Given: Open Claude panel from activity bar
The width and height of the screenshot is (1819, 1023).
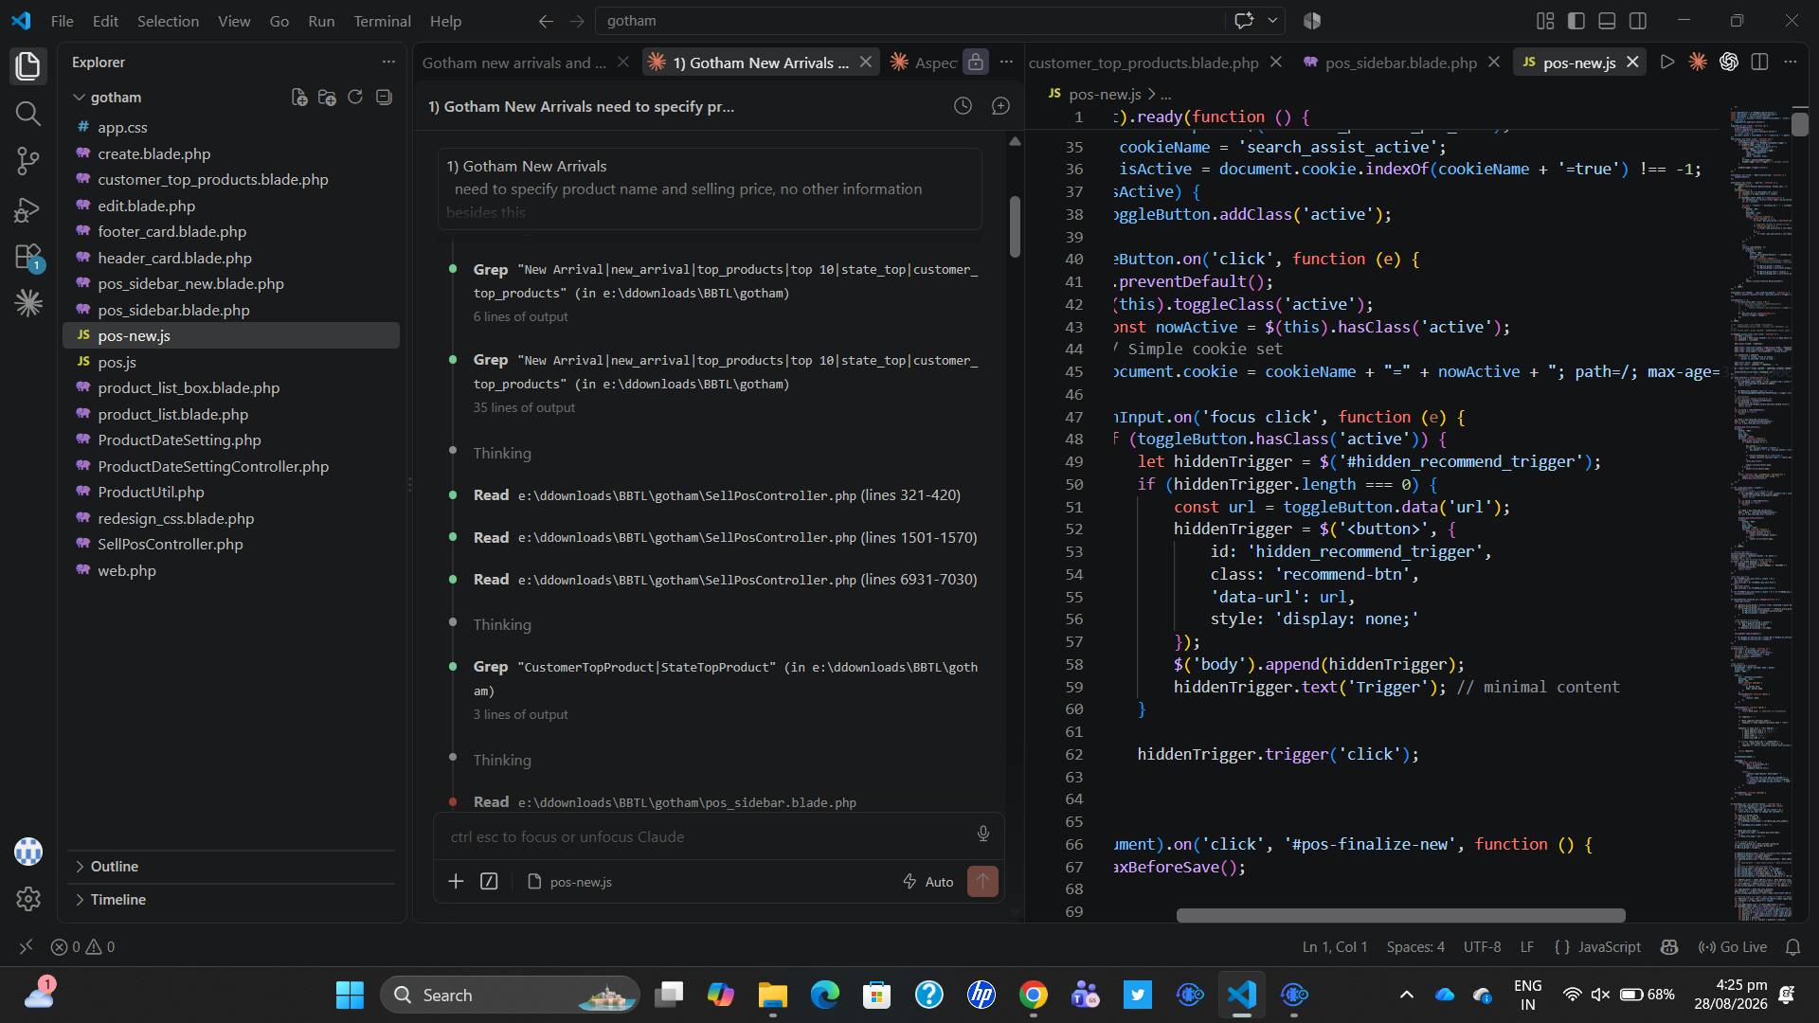Looking at the screenshot, I should (28, 303).
